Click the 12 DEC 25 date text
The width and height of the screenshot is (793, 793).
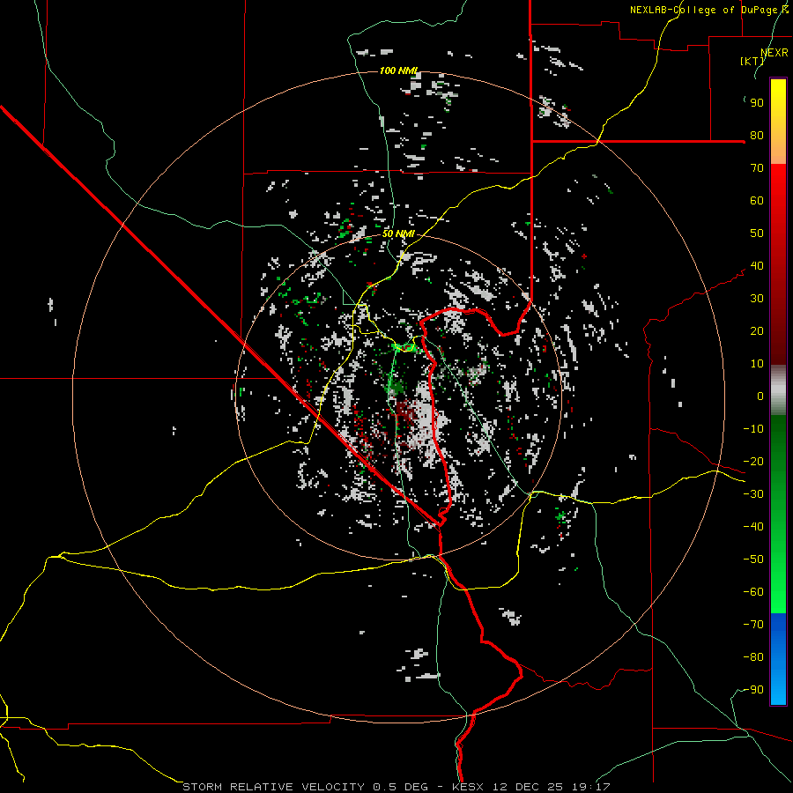pyautogui.click(x=528, y=787)
